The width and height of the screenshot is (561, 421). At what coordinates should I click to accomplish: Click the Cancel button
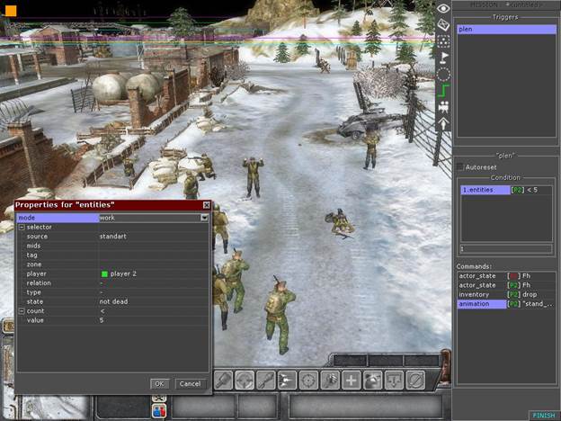[x=190, y=384]
